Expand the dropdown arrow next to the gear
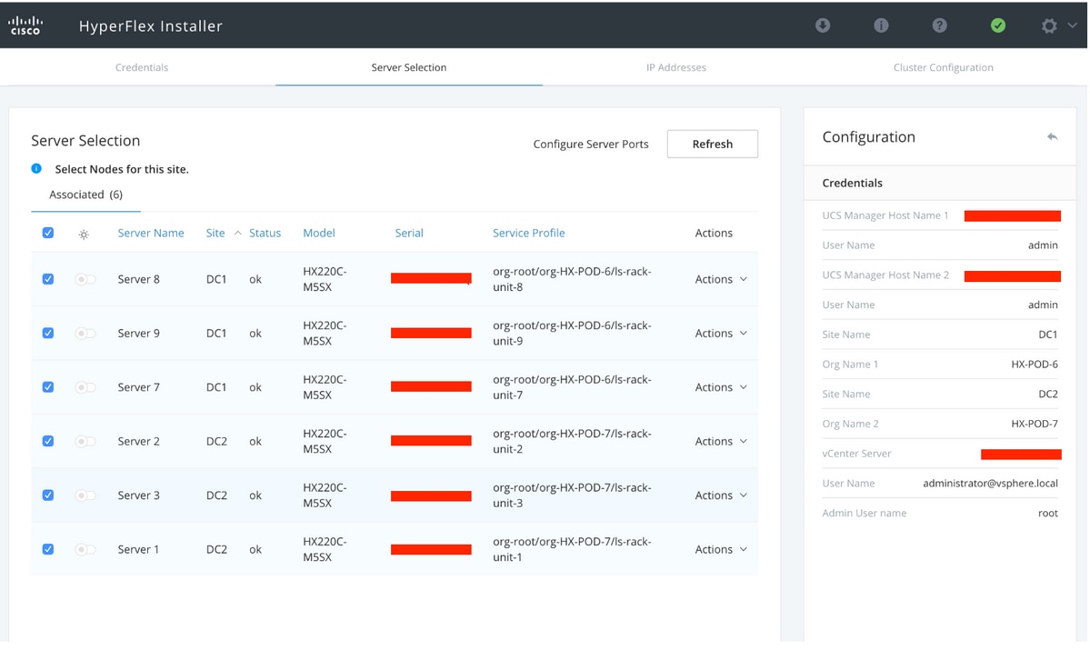The width and height of the screenshot is (1090, 650). coord(1073,25)
